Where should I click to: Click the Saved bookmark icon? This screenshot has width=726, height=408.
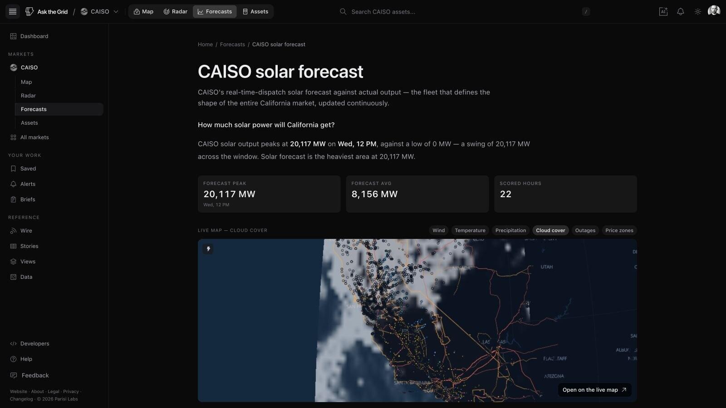[x=13, y=169]
